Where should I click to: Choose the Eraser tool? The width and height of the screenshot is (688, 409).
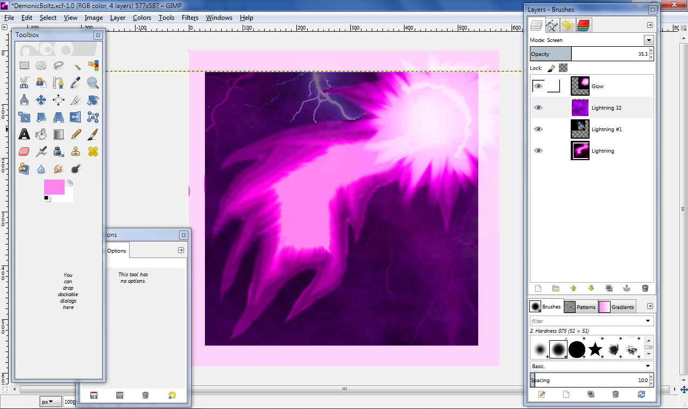24,152
